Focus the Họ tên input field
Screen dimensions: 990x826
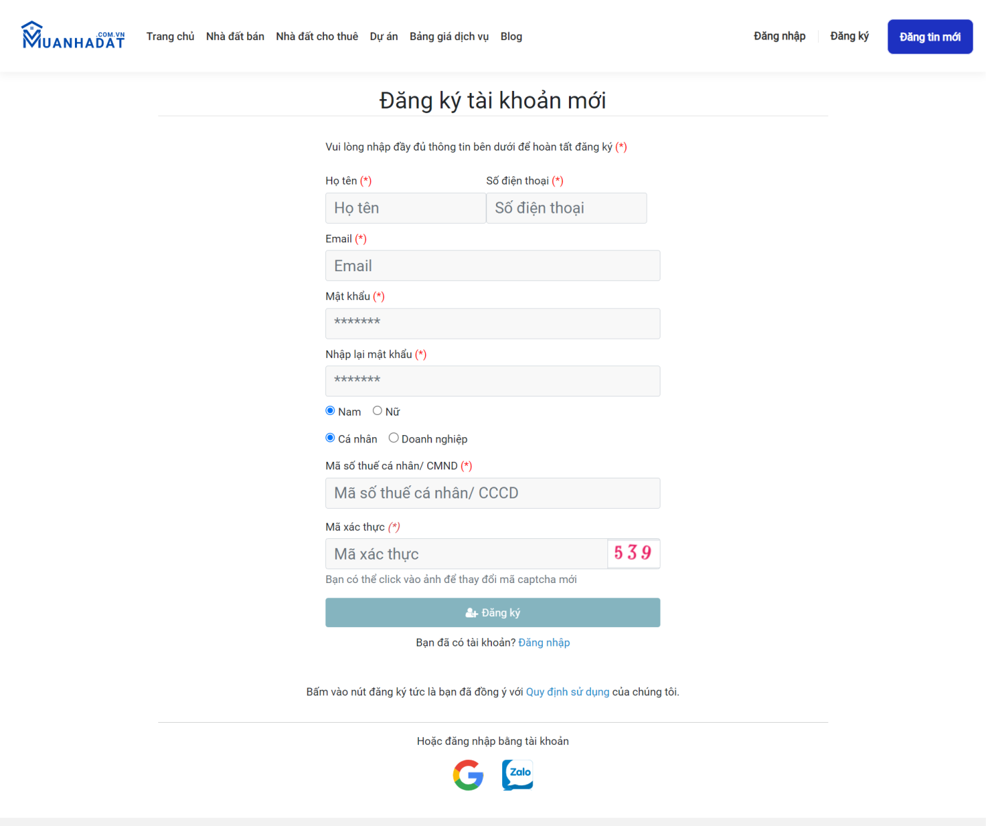(x=405, y=208)
